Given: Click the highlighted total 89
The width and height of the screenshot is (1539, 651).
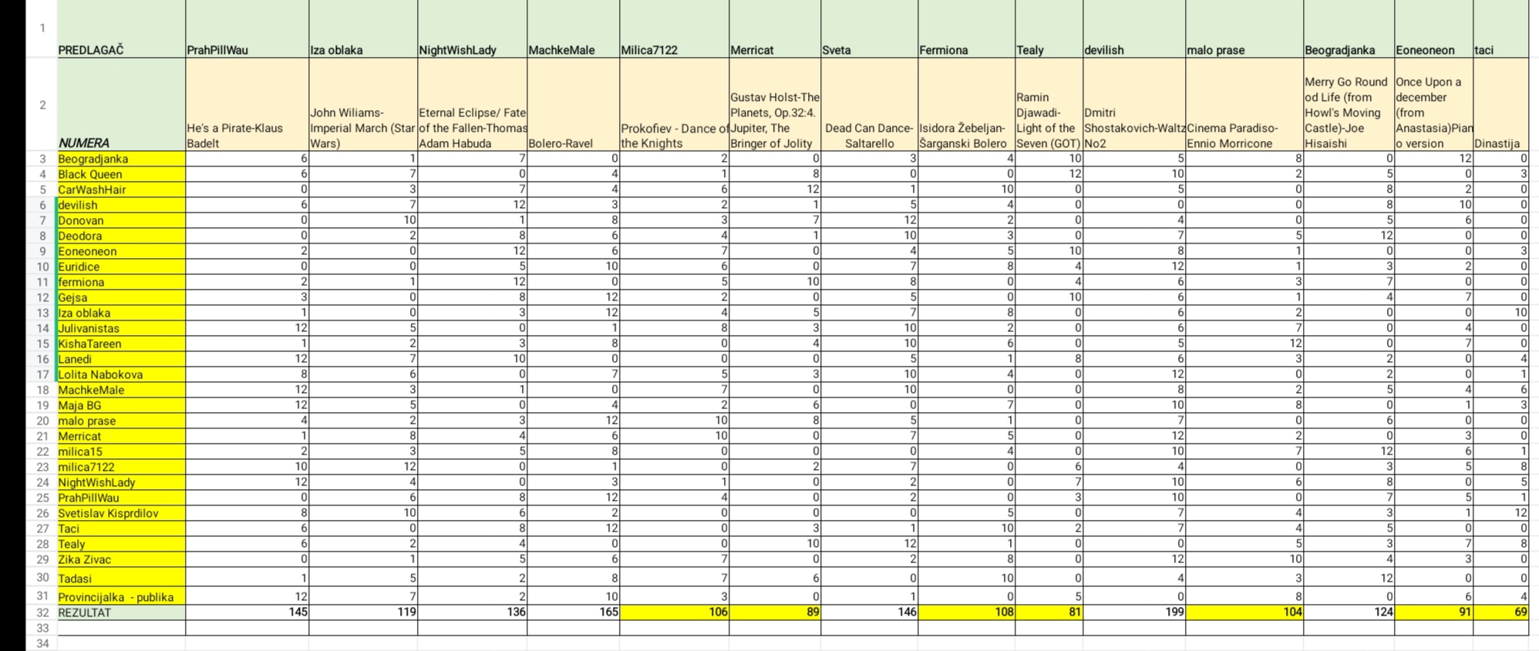Looking at the screenshot, I should click(x=775, y=612).
